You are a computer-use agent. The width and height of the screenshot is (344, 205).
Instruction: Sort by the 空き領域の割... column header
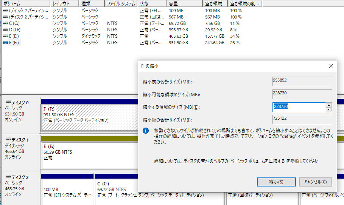coord(245,3)
